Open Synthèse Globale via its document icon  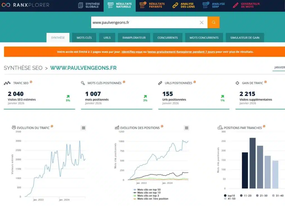click(x=81, y=5)
